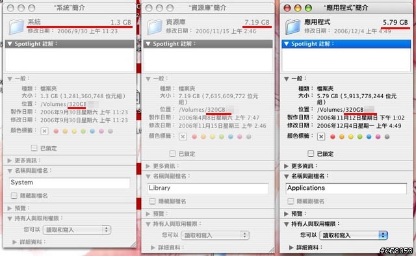Pick red color label in the 應用程式 window

[333, 136]
